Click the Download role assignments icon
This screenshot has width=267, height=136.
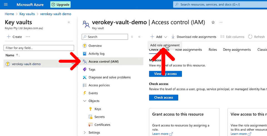pyautogui.click(x=173, y=37)
